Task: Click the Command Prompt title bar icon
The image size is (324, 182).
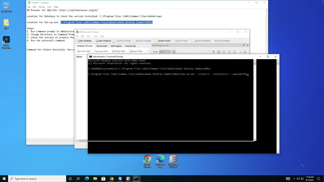Action: (x=91, y=57)
